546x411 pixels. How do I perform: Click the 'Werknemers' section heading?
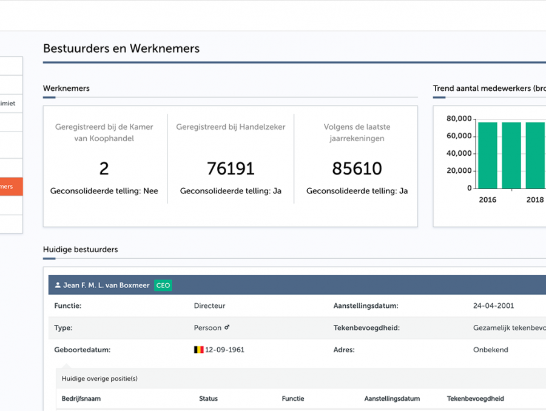(x=66, y=89)
